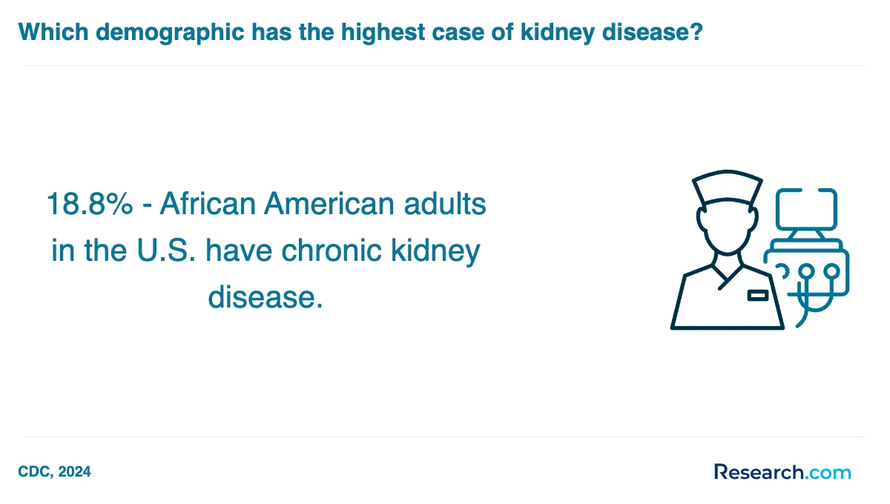Click the medical device with round dials
The image size is (890, 504).
[x=807, y=273]
